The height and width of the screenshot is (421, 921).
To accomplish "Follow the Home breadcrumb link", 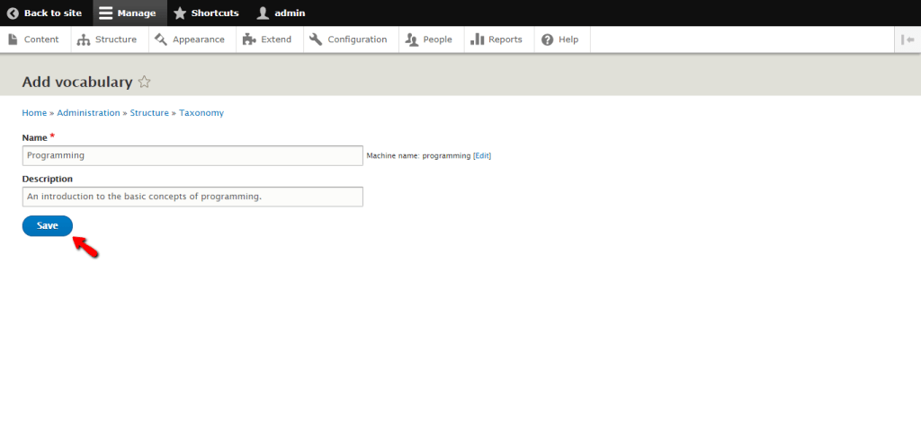I will click(34, 112).
